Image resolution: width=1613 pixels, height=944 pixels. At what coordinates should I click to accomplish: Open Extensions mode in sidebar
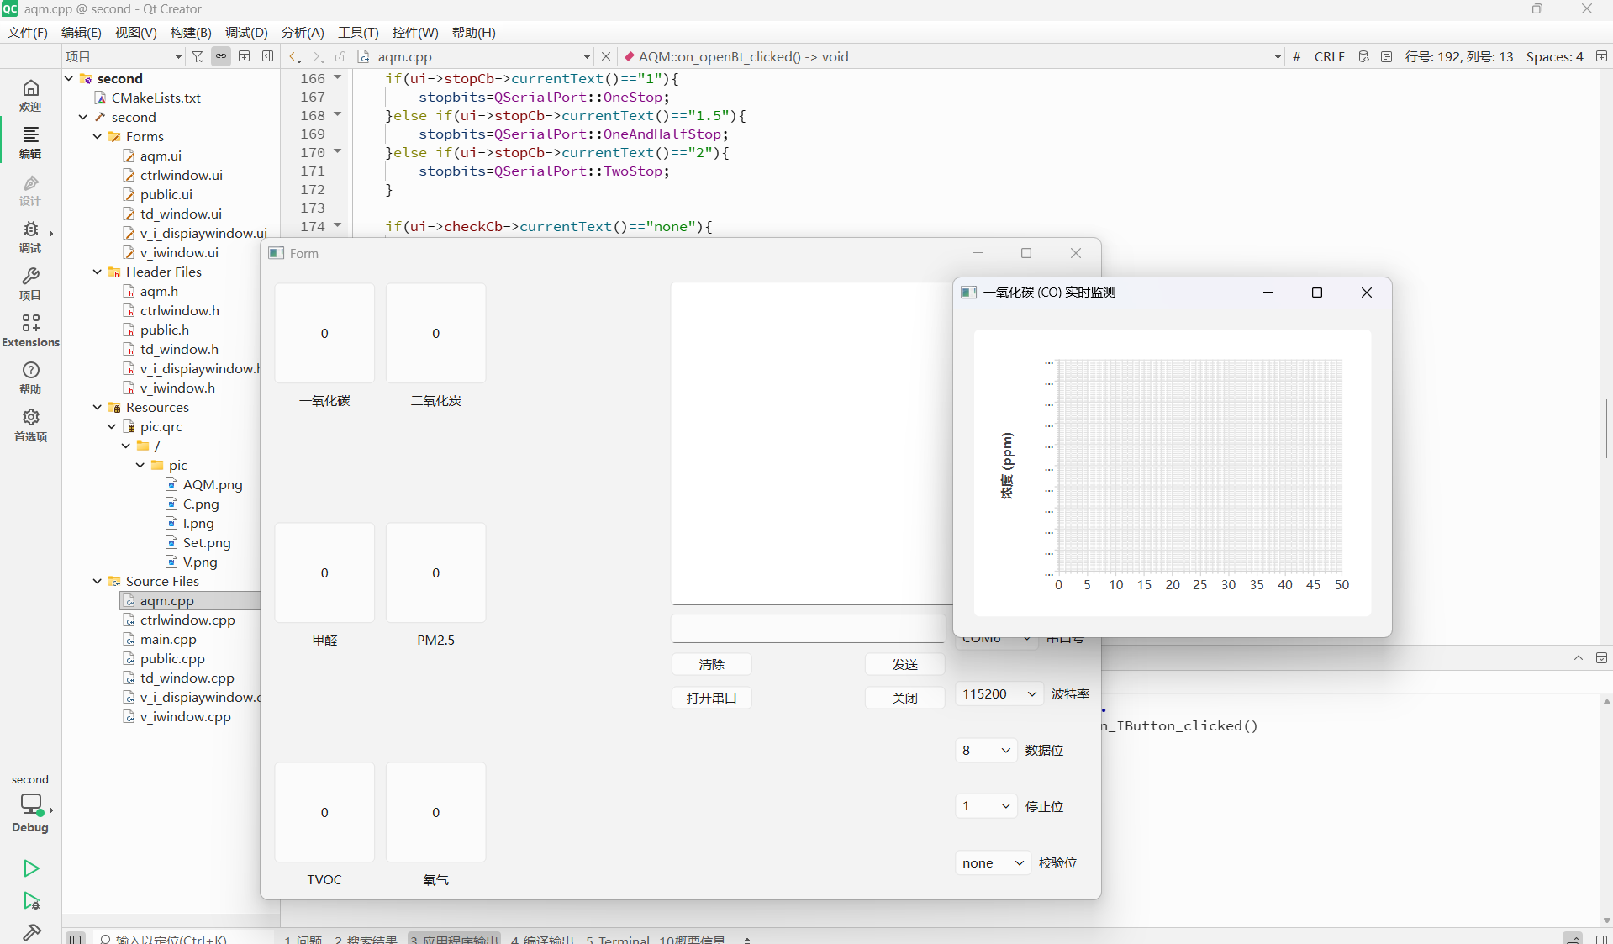30,330
